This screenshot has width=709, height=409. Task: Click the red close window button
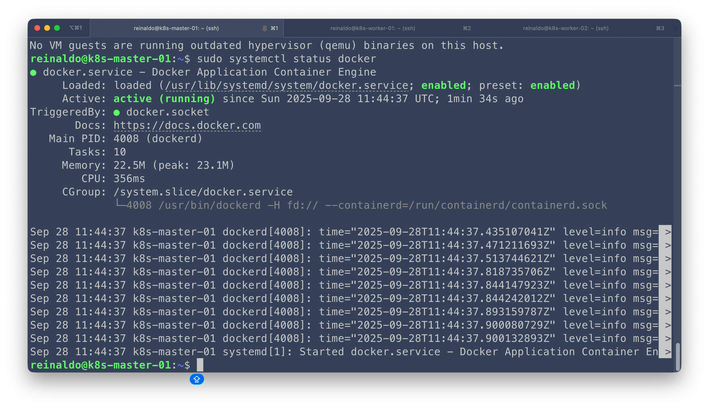pyautogui.click(x=37, y=28)
